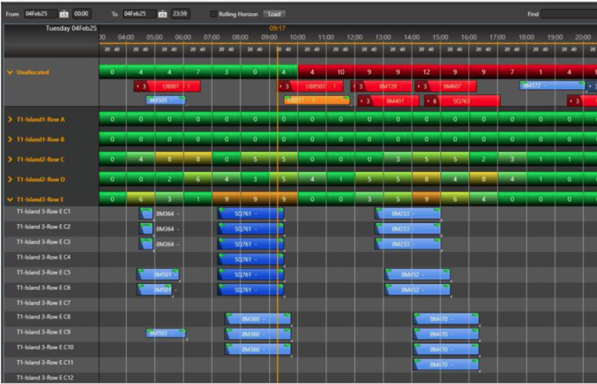Select the red U8001 unallocated flight bar

[x=167, y=87]
